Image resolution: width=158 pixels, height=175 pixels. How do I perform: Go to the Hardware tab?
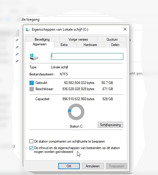point(90,45)
